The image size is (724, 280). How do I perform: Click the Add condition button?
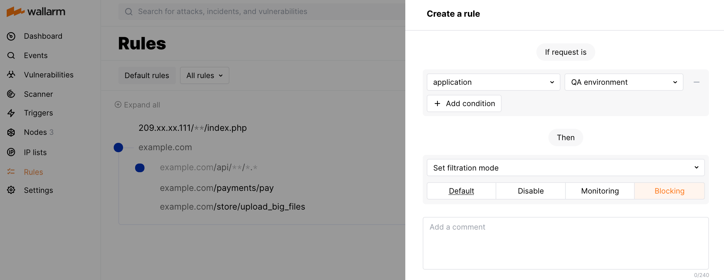(464, 103)
